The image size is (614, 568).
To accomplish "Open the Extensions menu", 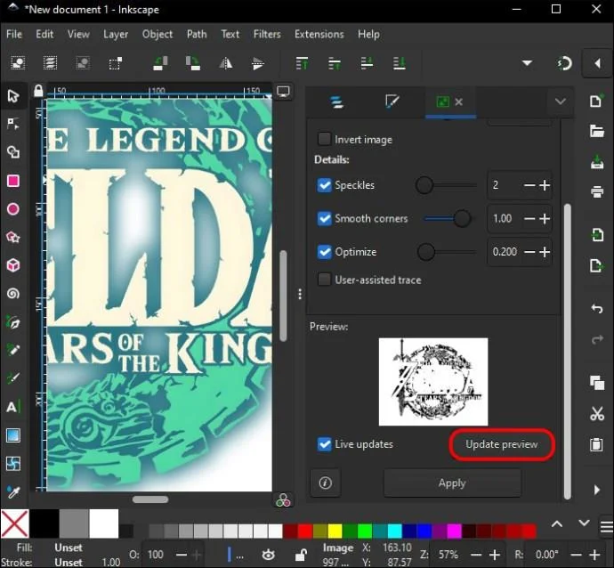I will coord(319,34).
